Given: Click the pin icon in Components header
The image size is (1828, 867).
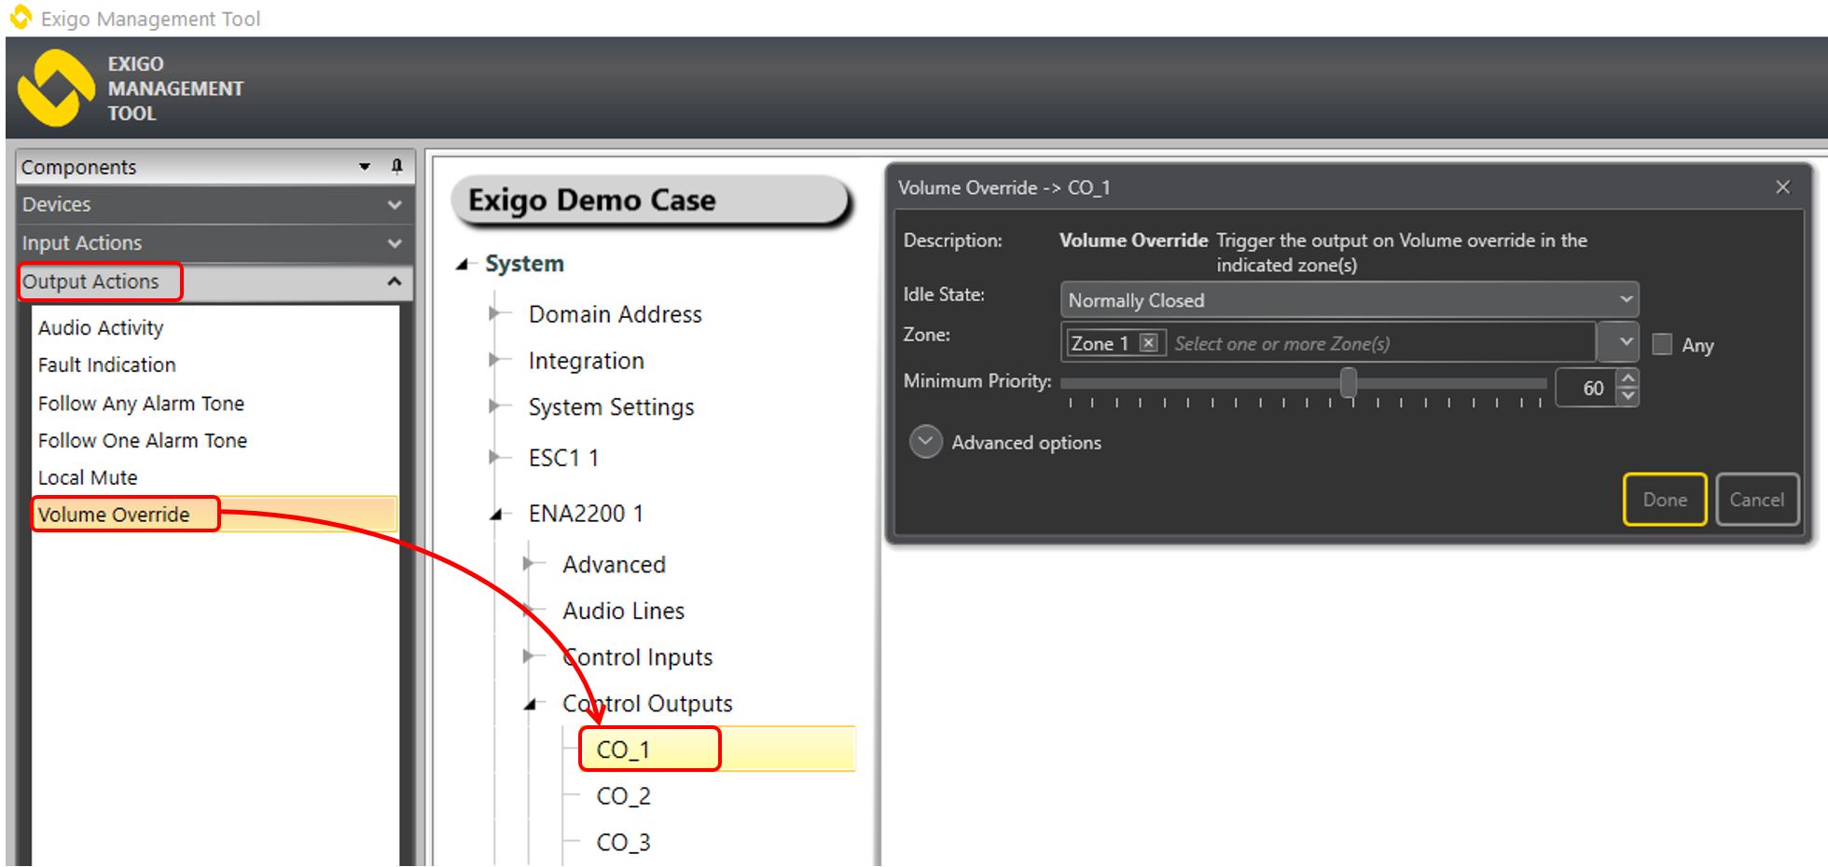Looking at the screenshot, I should (x=396, y=166).
